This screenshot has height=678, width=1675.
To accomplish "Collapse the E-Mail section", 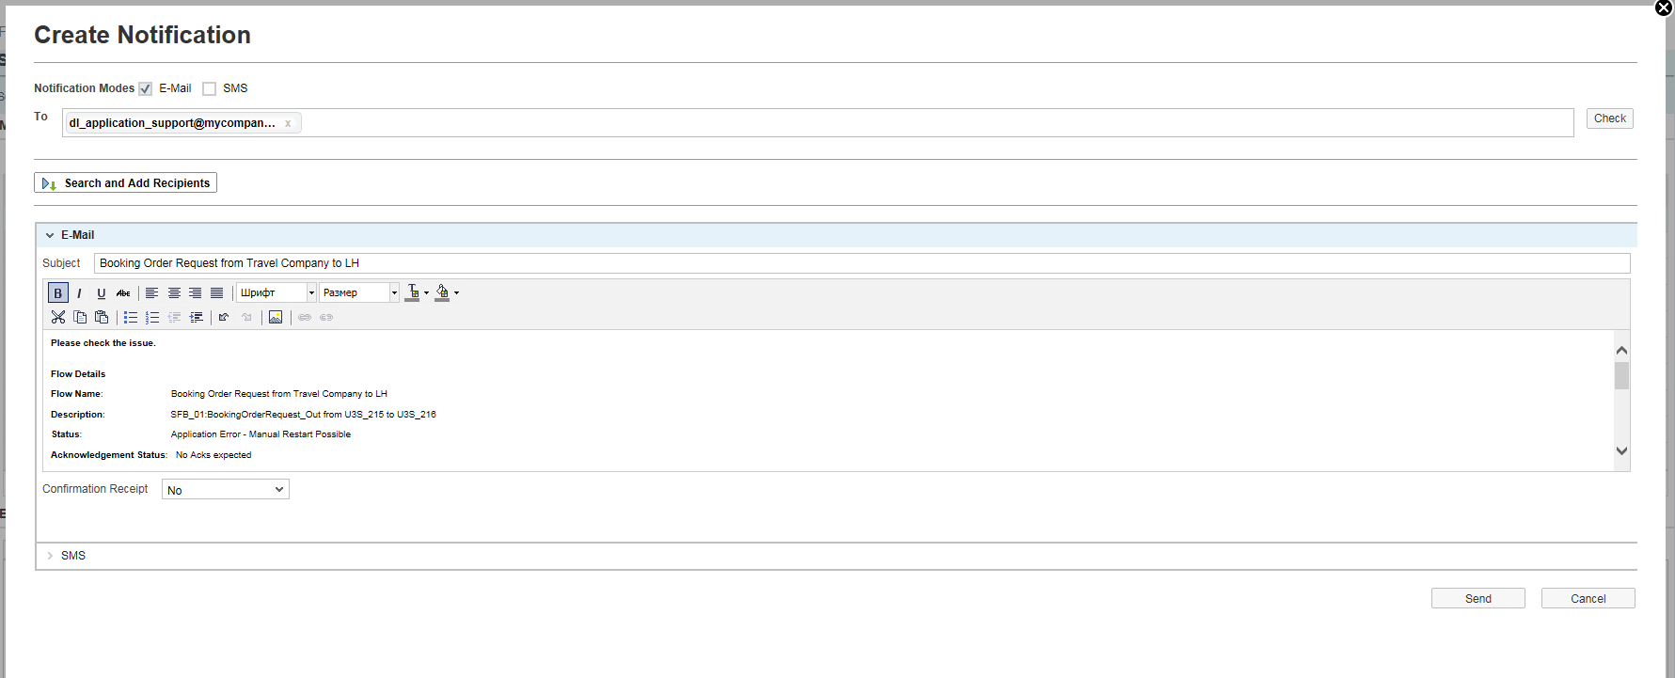I will (50, 235).
